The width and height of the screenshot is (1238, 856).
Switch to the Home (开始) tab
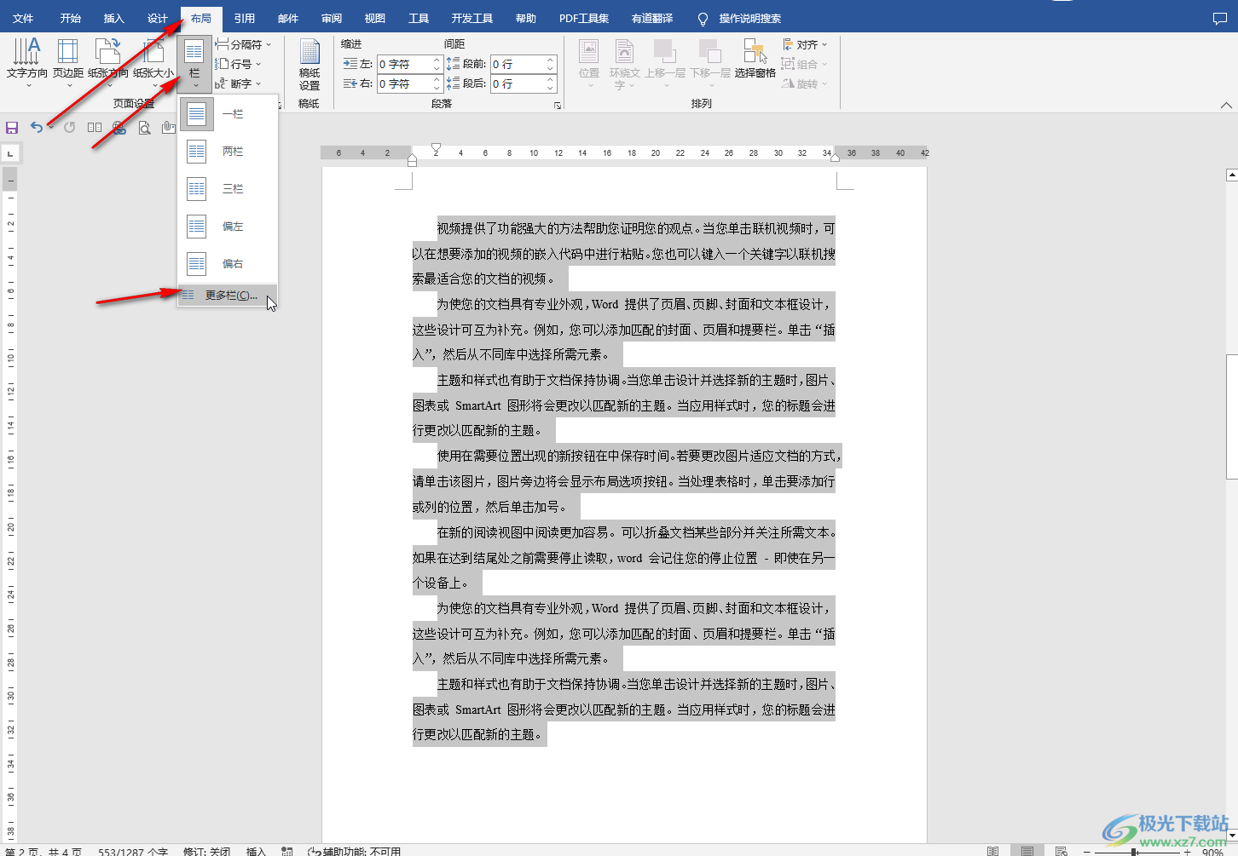point(70,18)
